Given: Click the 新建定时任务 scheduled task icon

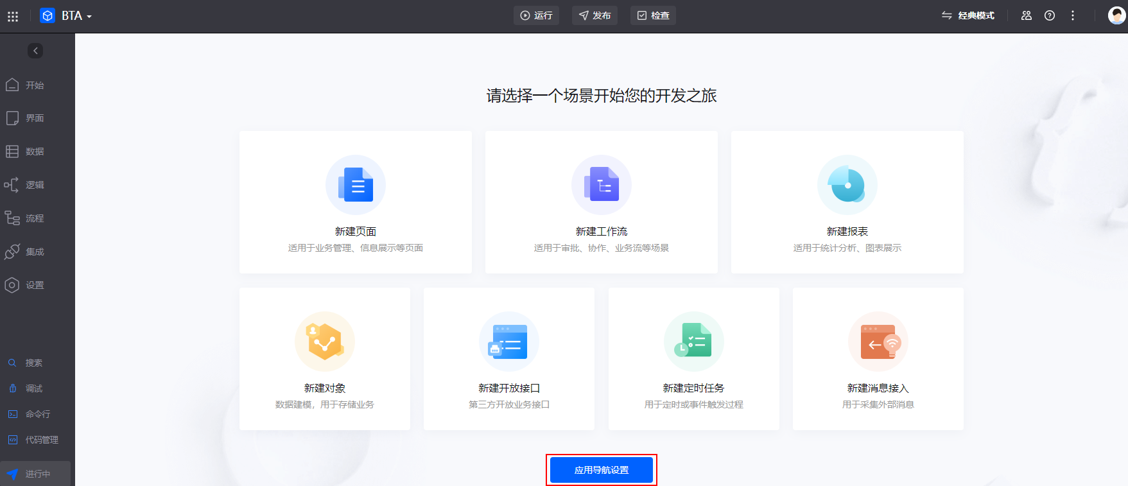Looking at the screenshot, I should tap(694, 342).
